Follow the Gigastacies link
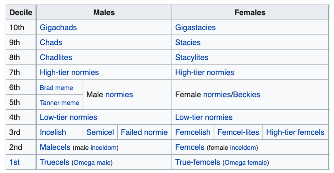This screenshot has width=334, height=173. click(195, 28)
